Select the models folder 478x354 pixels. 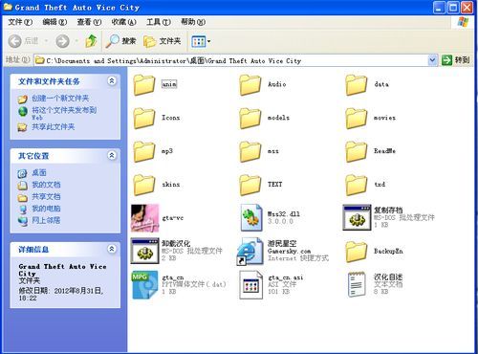tap(265, 118)
